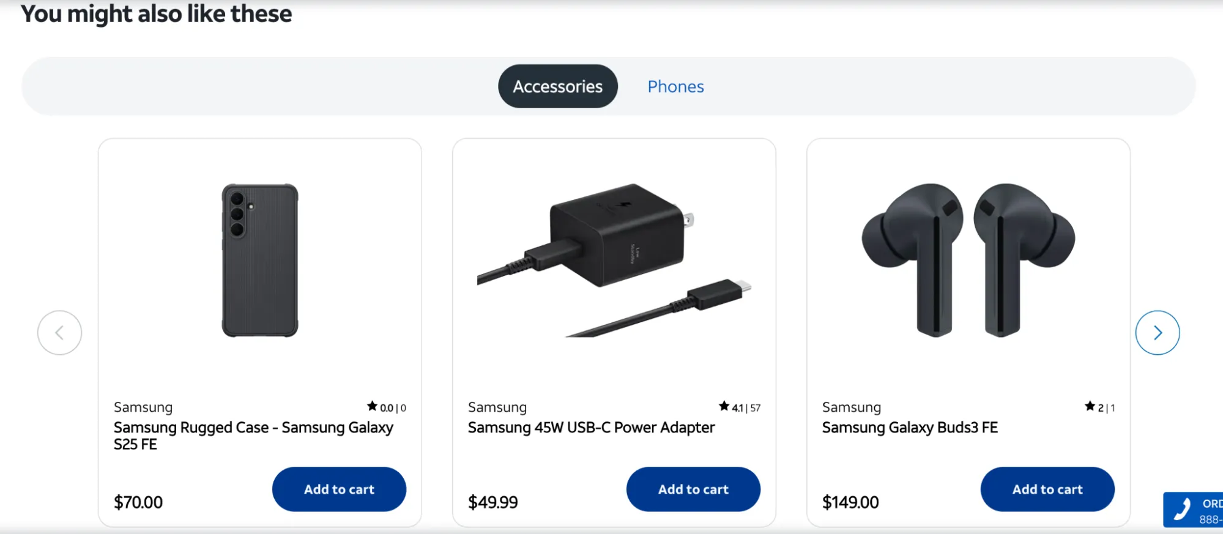Open the Galaxy Buds3 FE product image

coord(968,262)
